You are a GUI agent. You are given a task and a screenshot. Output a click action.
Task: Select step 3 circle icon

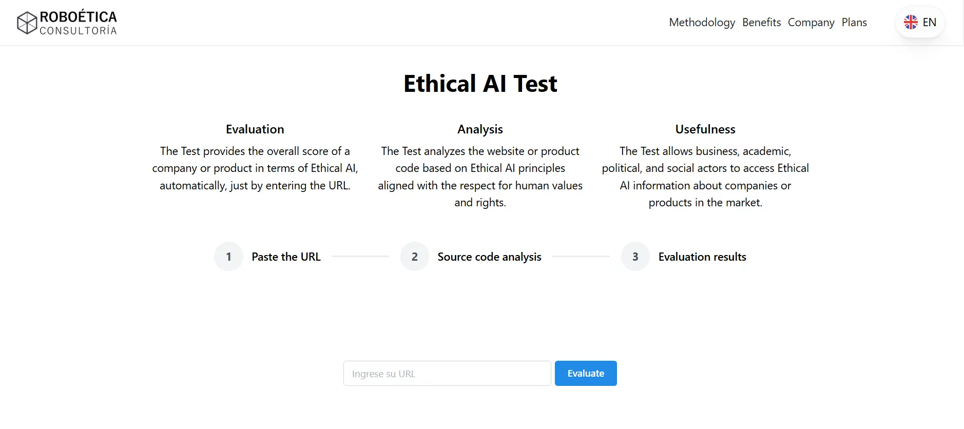[x=635, y=257]
